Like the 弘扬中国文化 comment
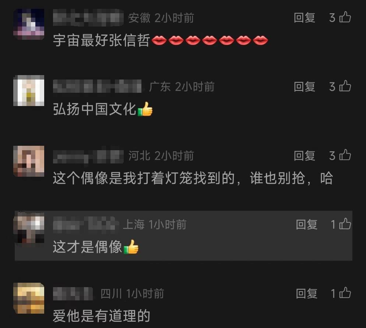The height and width of the screenshot is (328, 366). (x=345, y=86)
